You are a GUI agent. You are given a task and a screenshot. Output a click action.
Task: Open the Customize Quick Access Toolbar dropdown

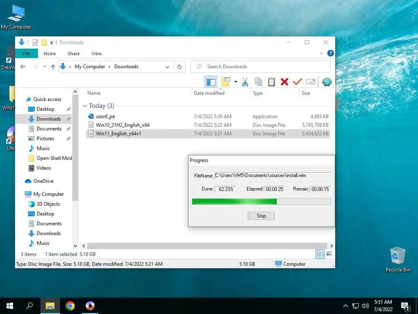tap(51, 43)
